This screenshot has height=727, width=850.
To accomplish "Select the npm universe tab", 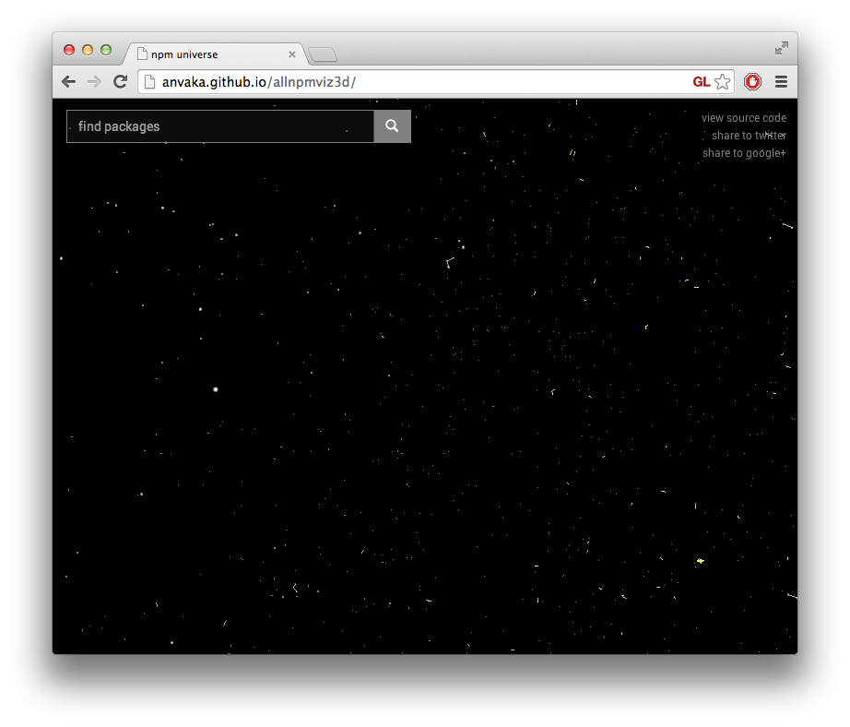I will (215, 54).
